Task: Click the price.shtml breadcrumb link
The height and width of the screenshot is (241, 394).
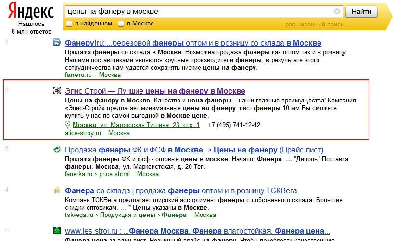Action: click(114, 174)
